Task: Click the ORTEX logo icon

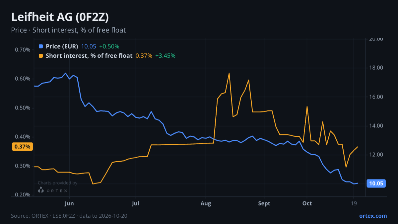Action: (x=41, y=190)
